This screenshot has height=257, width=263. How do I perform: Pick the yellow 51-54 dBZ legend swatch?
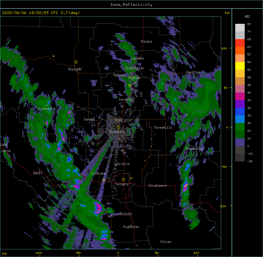coord(240,66)
